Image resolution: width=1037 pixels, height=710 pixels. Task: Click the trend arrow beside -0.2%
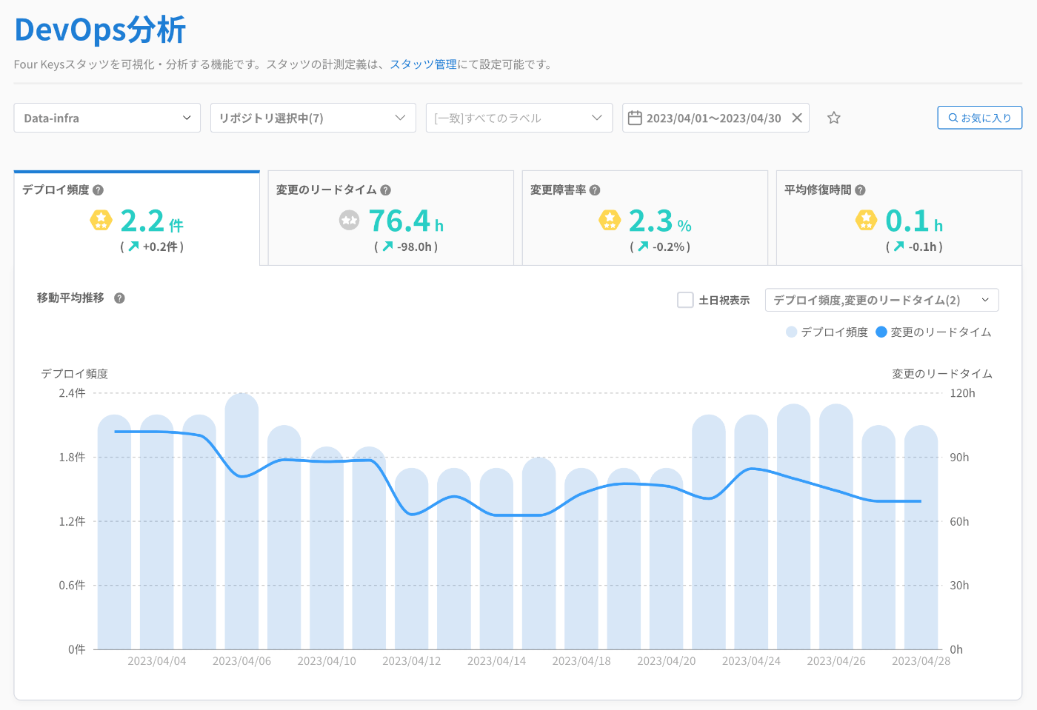pos(643,247)
